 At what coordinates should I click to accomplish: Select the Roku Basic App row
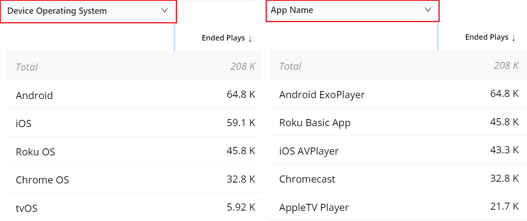398,122
